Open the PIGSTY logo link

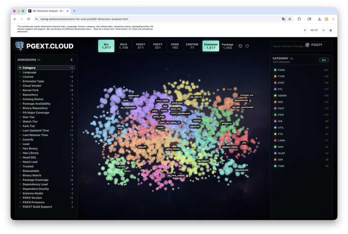tap(314, 45)
